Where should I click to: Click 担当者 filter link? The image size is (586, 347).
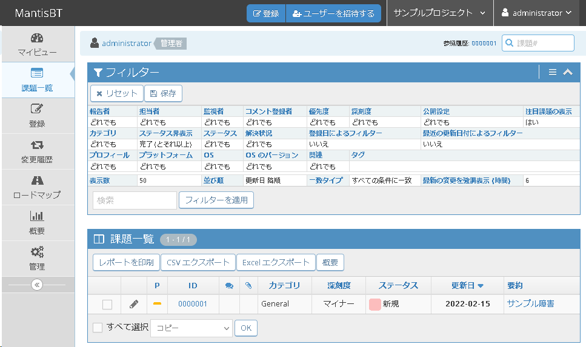click(149, 111)
